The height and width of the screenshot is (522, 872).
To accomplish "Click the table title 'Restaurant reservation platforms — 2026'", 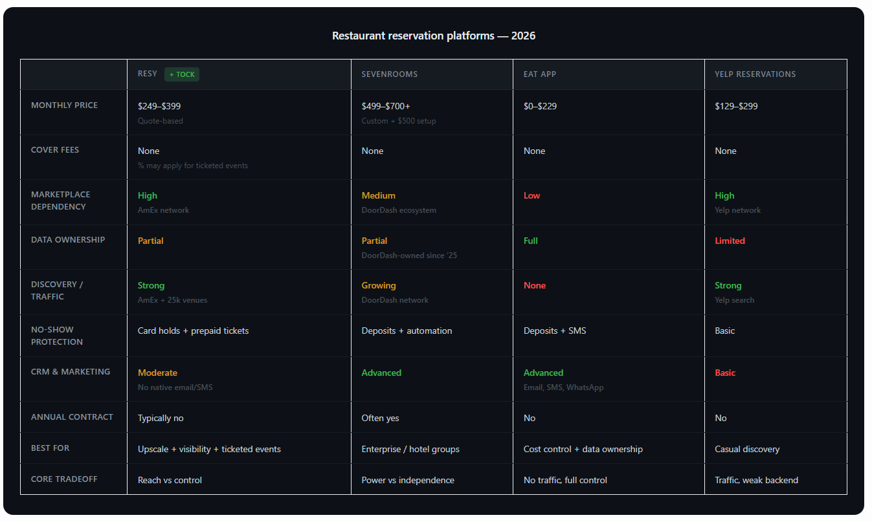I will [434, 36].
